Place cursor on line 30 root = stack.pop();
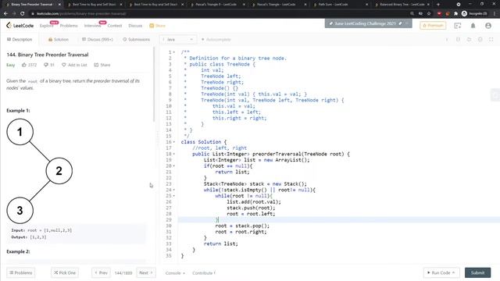The image size is (500, 281). tap(242, 226)
